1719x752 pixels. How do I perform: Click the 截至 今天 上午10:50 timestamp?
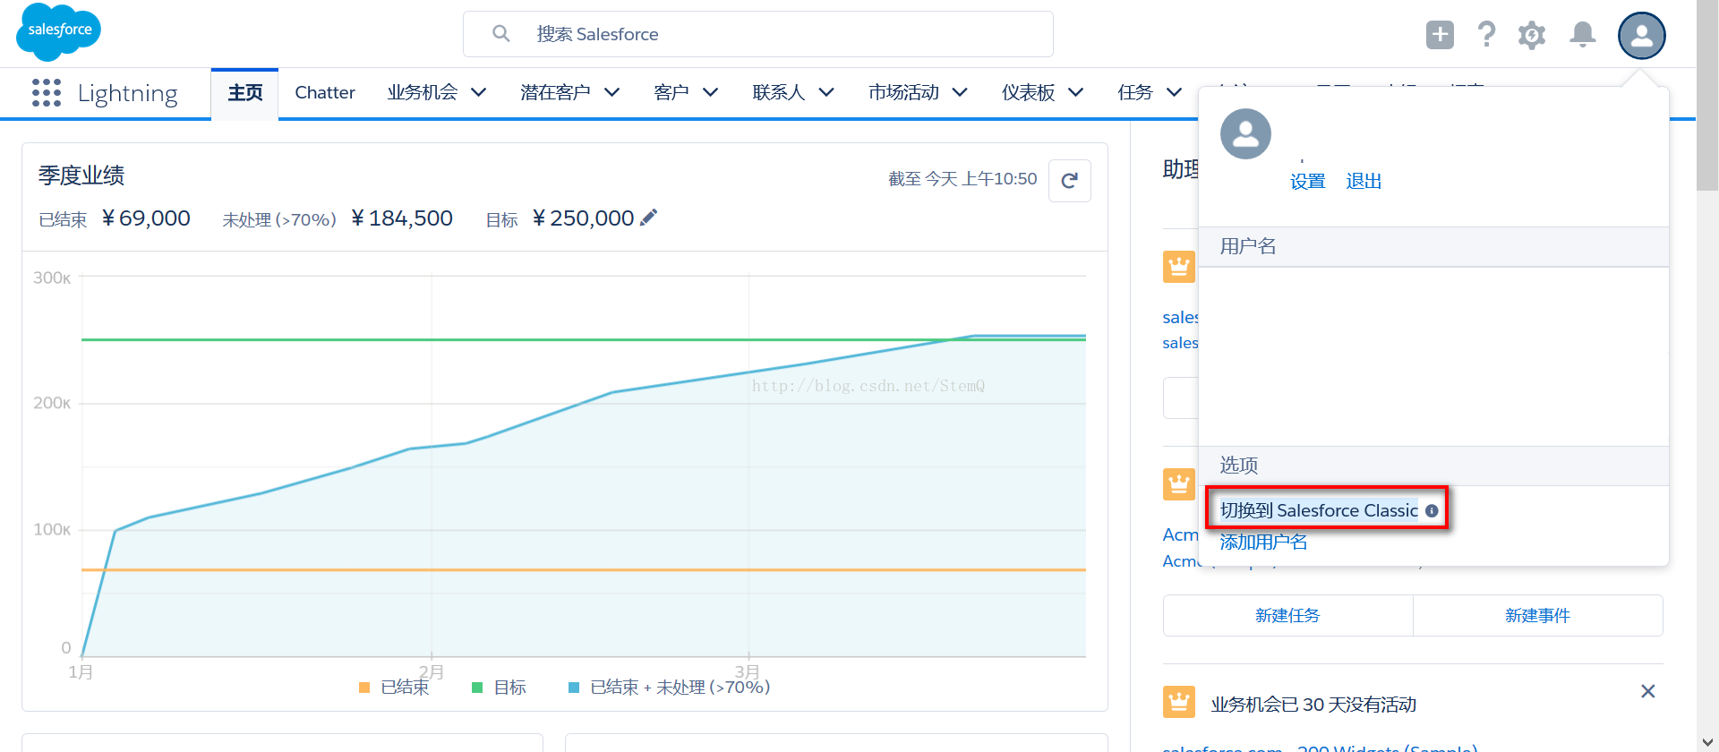[x=962, y=179]
